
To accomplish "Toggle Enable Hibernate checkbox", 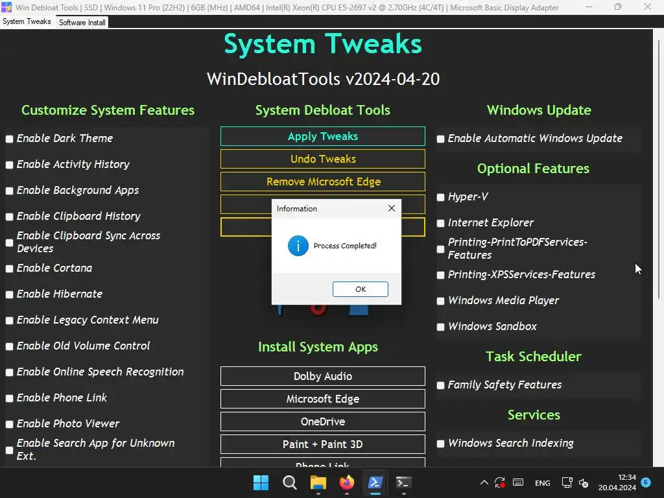I will [9, 294].
